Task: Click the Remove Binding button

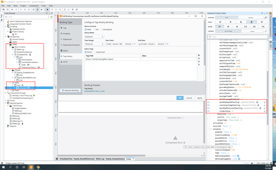Action: pyautogui.click(x=70, y=90)
